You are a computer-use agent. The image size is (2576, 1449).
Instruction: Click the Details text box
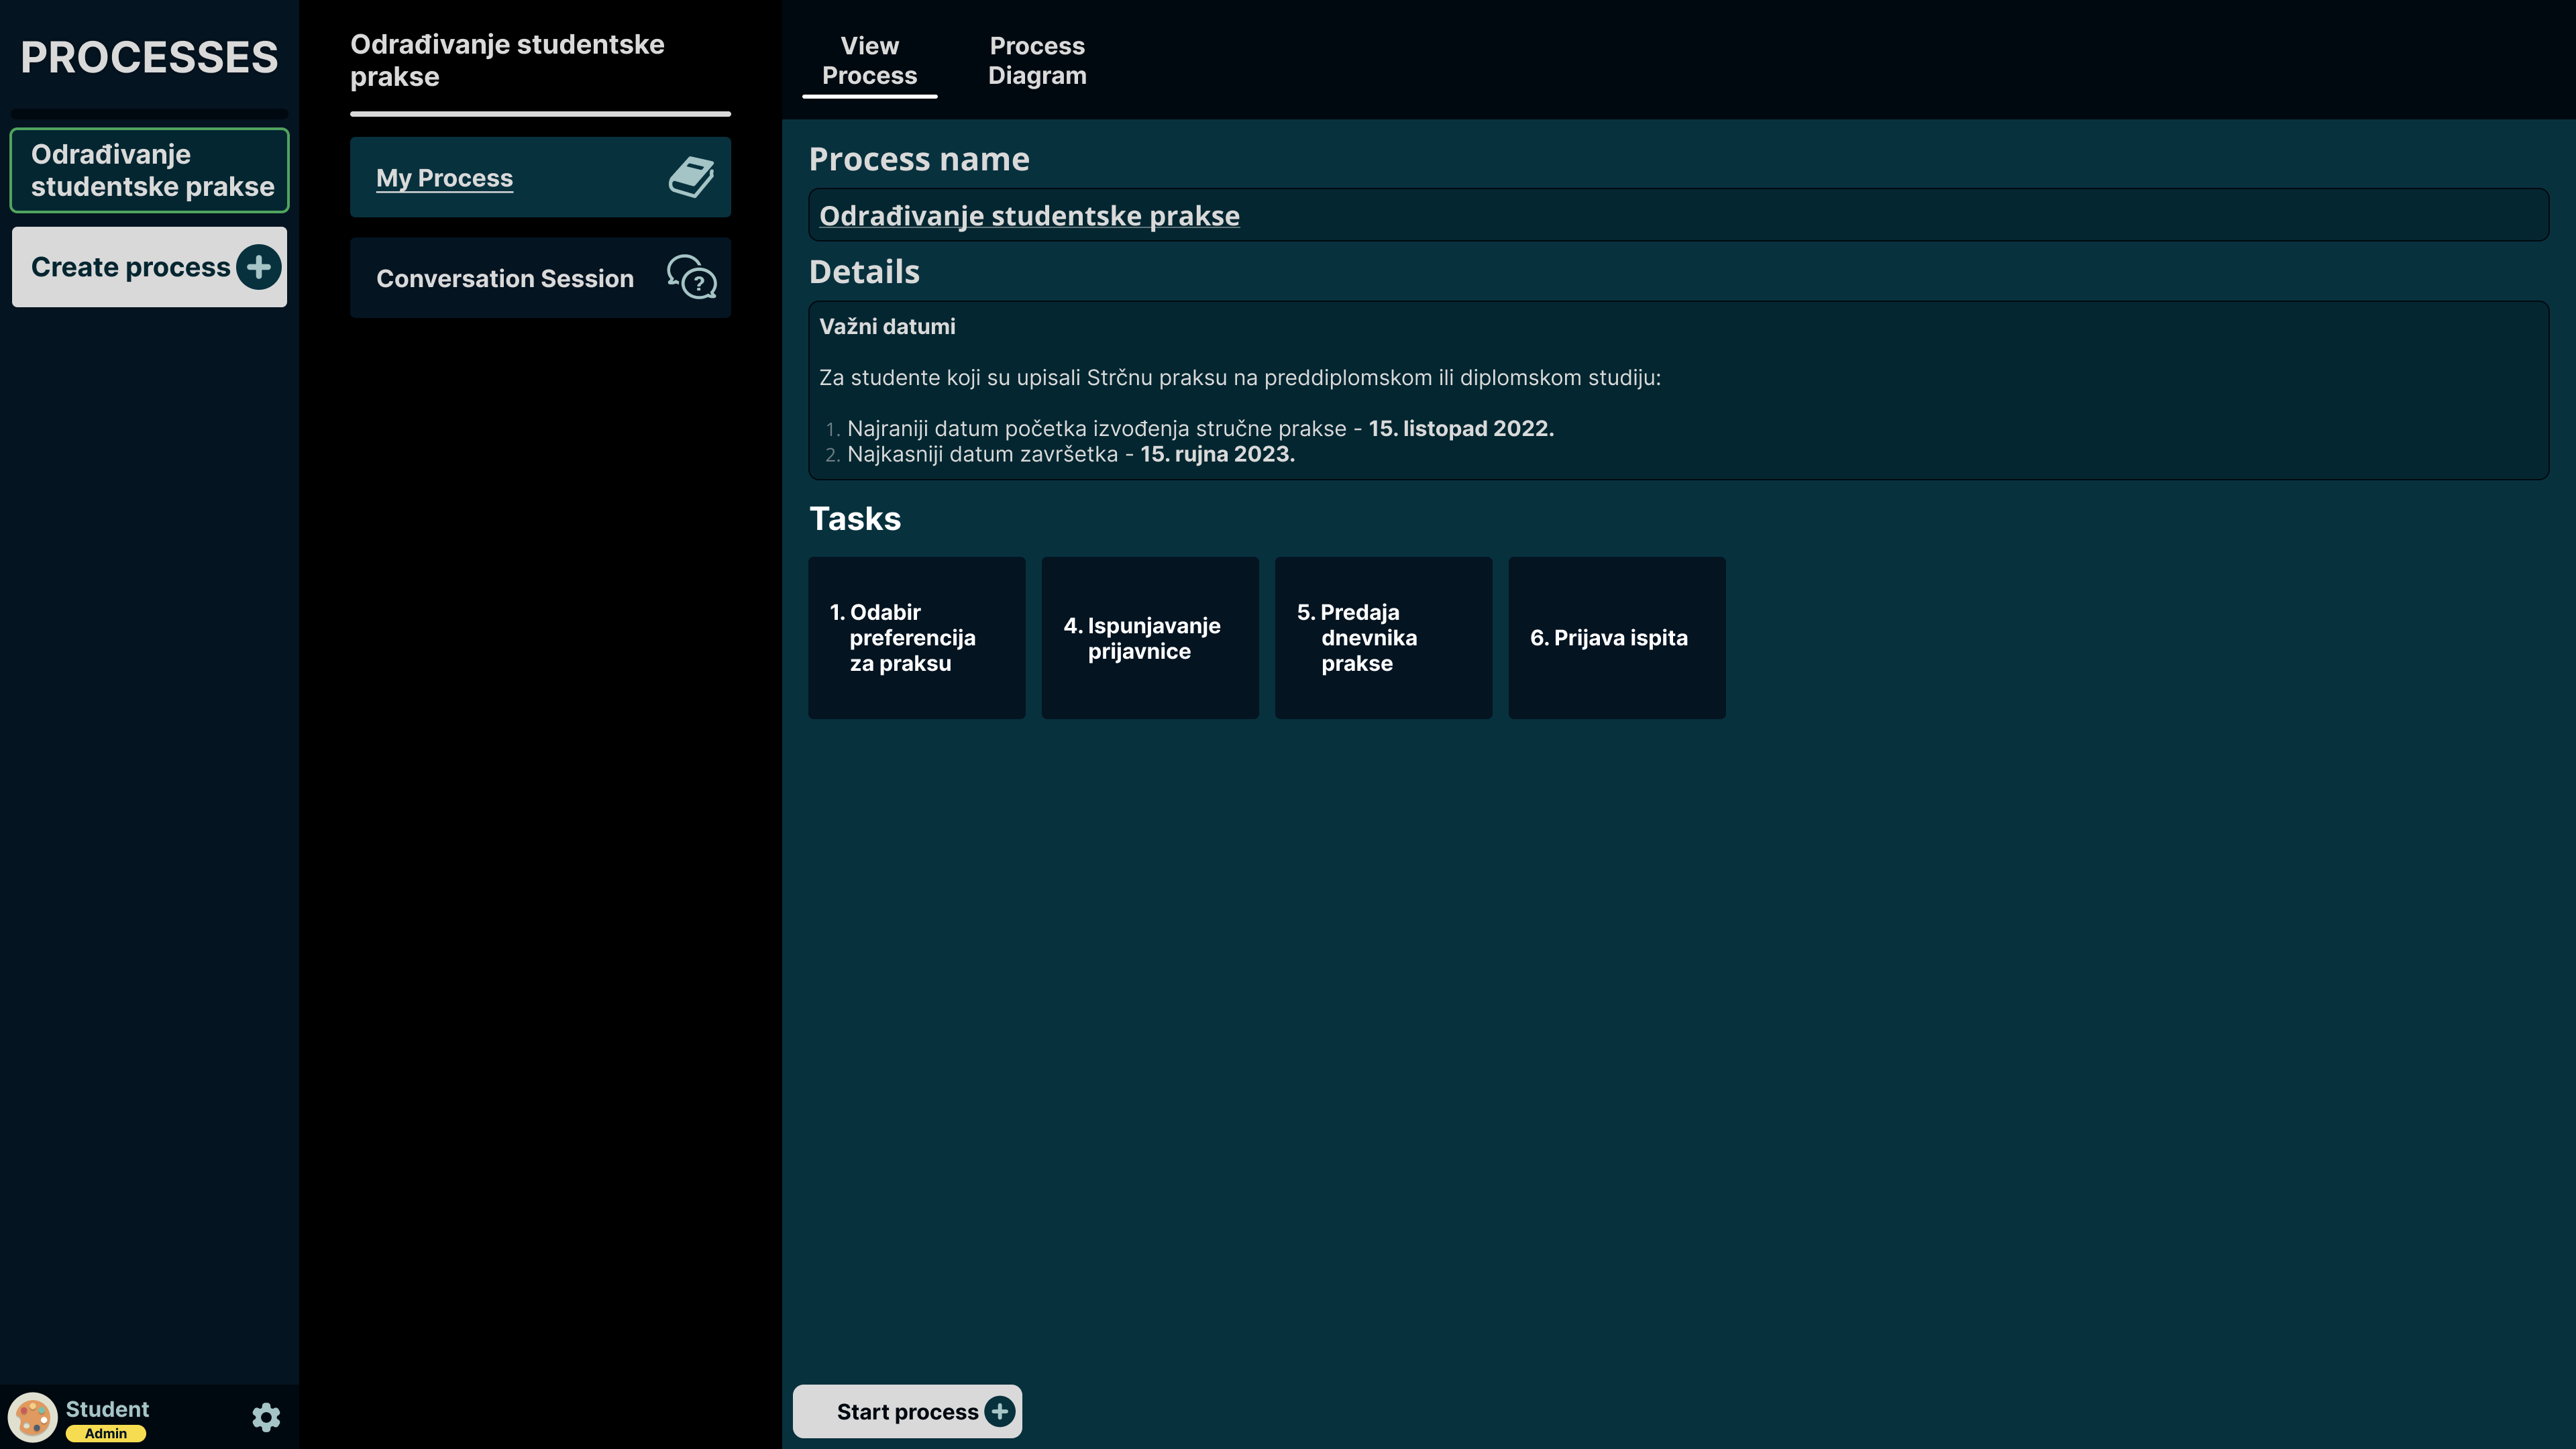click(1677, 390)
